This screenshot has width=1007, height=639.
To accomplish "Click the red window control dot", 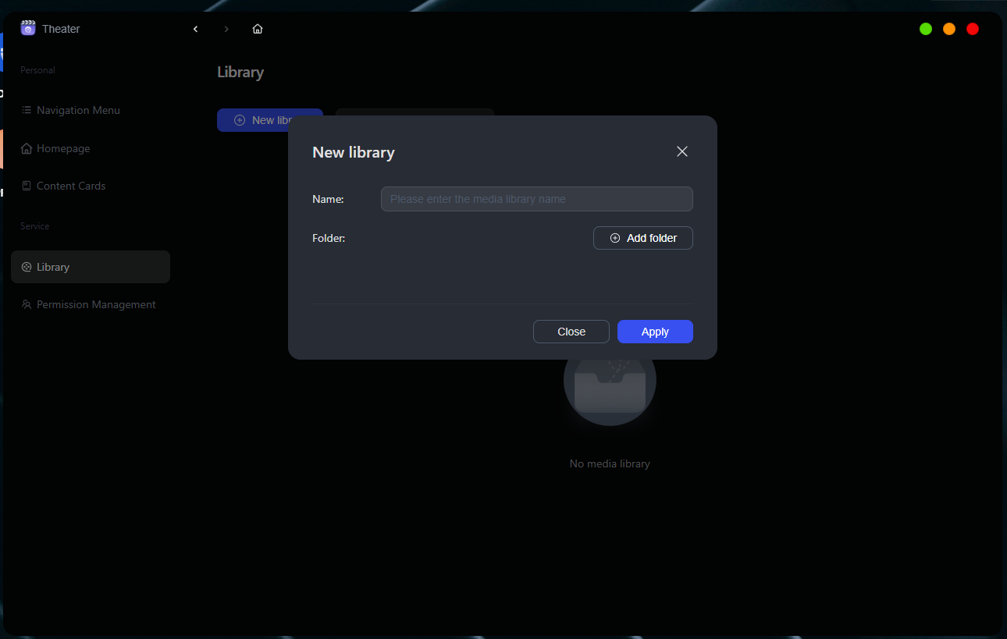I will click(973, 29).
